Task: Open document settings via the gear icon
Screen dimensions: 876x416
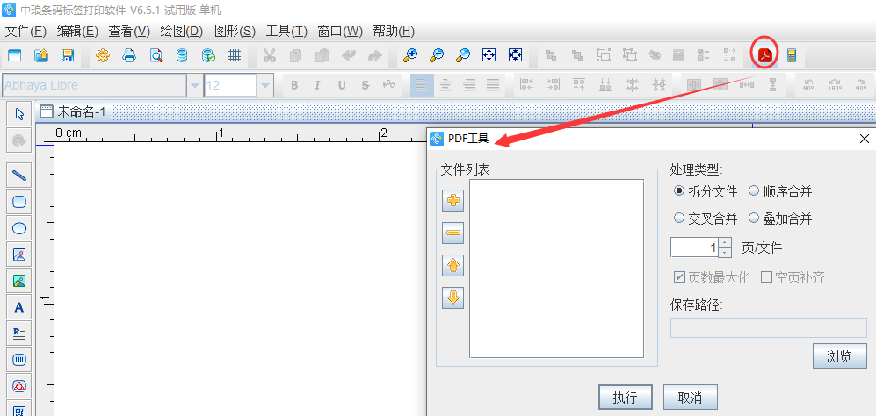Action: point(102,55)
